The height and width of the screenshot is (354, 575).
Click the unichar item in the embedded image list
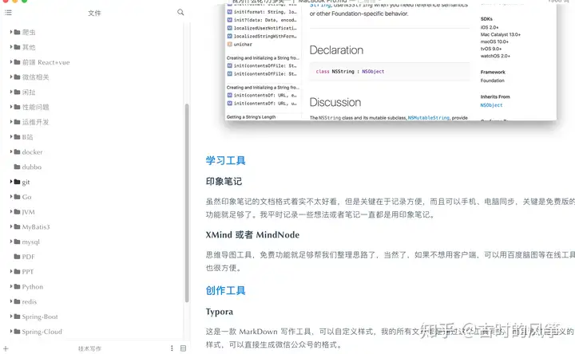(243, 45)
